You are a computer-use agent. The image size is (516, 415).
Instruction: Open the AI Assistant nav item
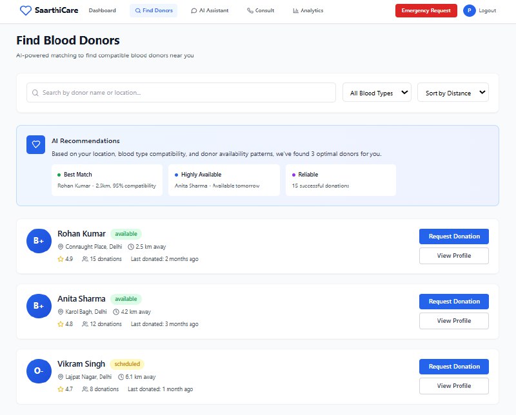tap(210, 10)
